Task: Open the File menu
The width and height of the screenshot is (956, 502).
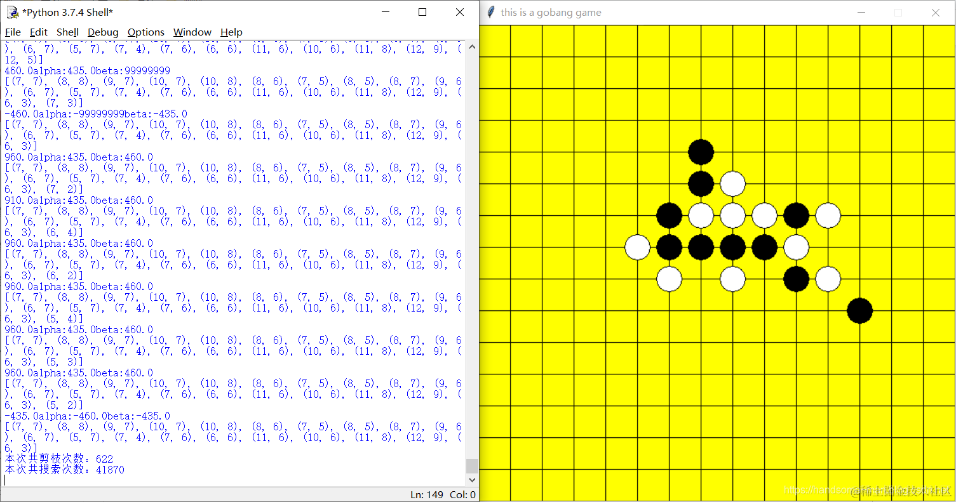Action: (x=13, y=32)
